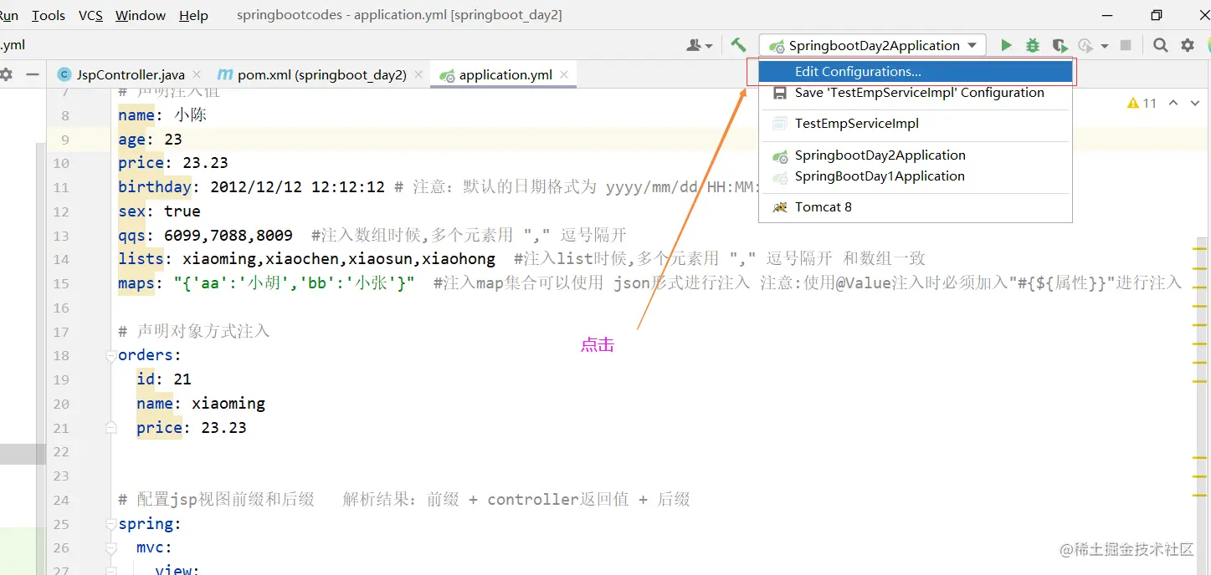Select SpringBootDay1Application configuration
The height and width of the screenshot is (575, 1211).
click(x=916, y=176)
